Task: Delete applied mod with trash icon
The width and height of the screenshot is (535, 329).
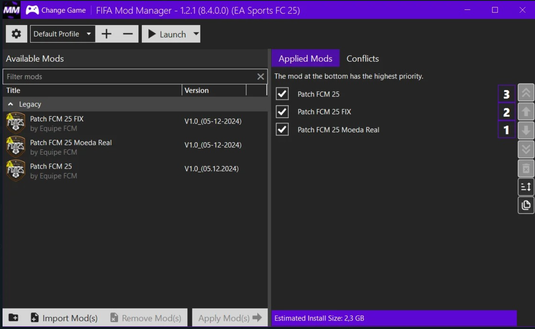Action: (x=526, y=169)
